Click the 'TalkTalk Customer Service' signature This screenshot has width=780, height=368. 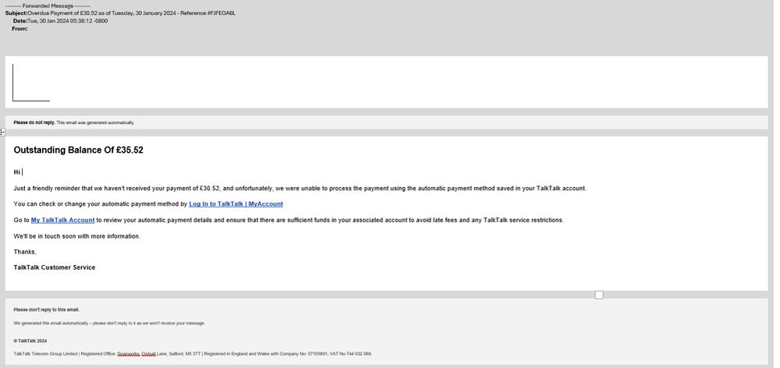54,267
